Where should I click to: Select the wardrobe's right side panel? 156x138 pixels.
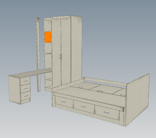point(77,48)
